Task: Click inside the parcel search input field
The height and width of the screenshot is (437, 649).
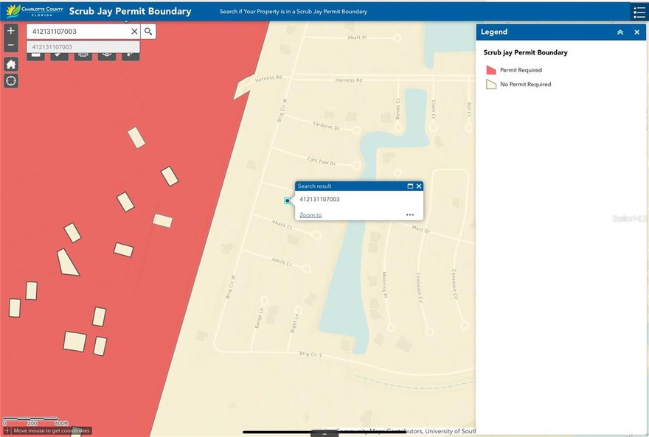Action: 77,31
